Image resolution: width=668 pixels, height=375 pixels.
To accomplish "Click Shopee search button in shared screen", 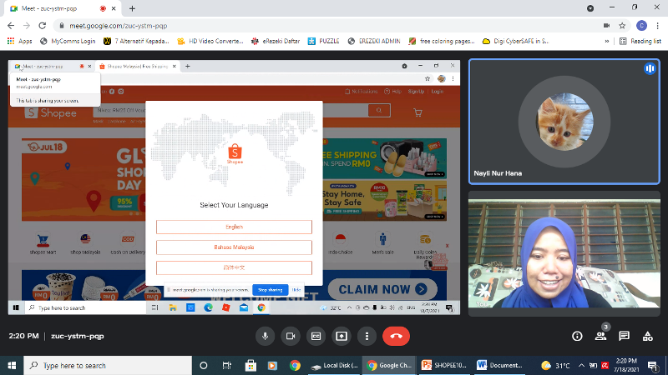I will 379,111.
